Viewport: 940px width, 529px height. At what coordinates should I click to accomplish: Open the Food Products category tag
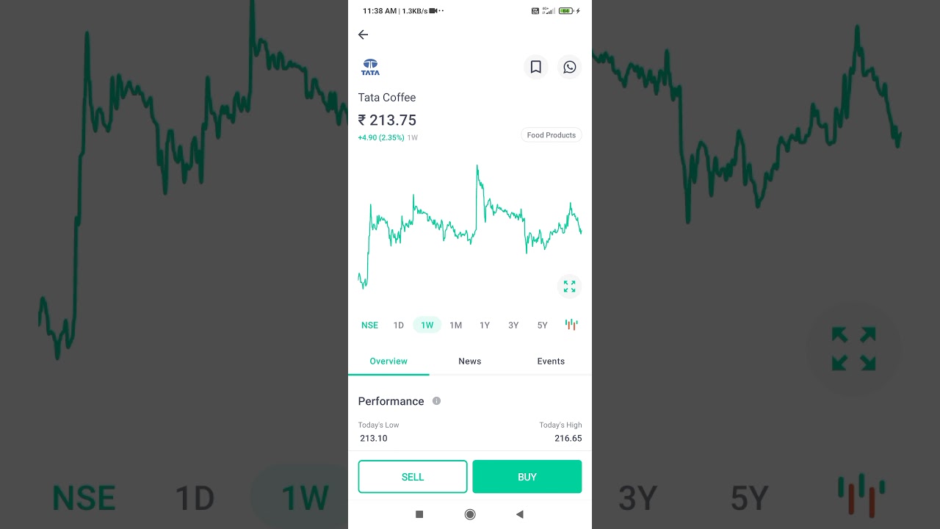(552, 135)
